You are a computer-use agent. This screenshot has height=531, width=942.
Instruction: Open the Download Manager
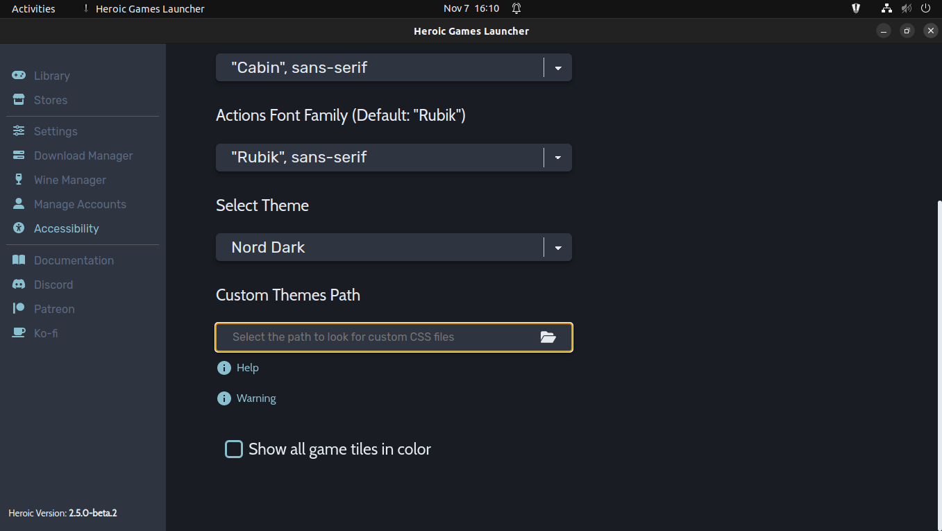(x=83, y=155)
